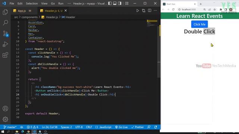Open the Accounts menu in VS Code

(5, 108)
